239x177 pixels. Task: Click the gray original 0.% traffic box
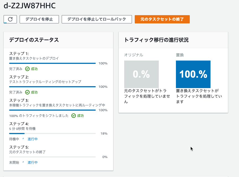pyautogui.click(x=141, y=74)
